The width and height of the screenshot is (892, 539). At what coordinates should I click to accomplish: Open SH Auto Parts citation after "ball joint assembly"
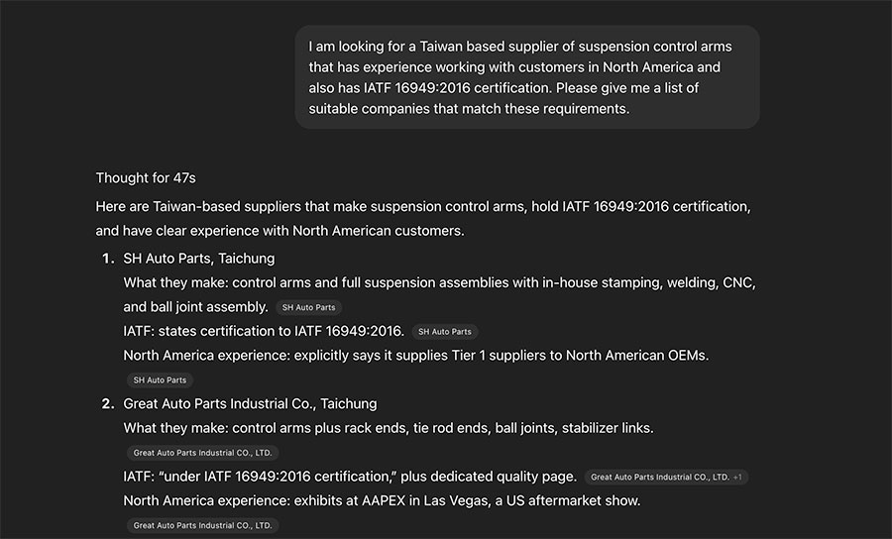tap(306, 308)
